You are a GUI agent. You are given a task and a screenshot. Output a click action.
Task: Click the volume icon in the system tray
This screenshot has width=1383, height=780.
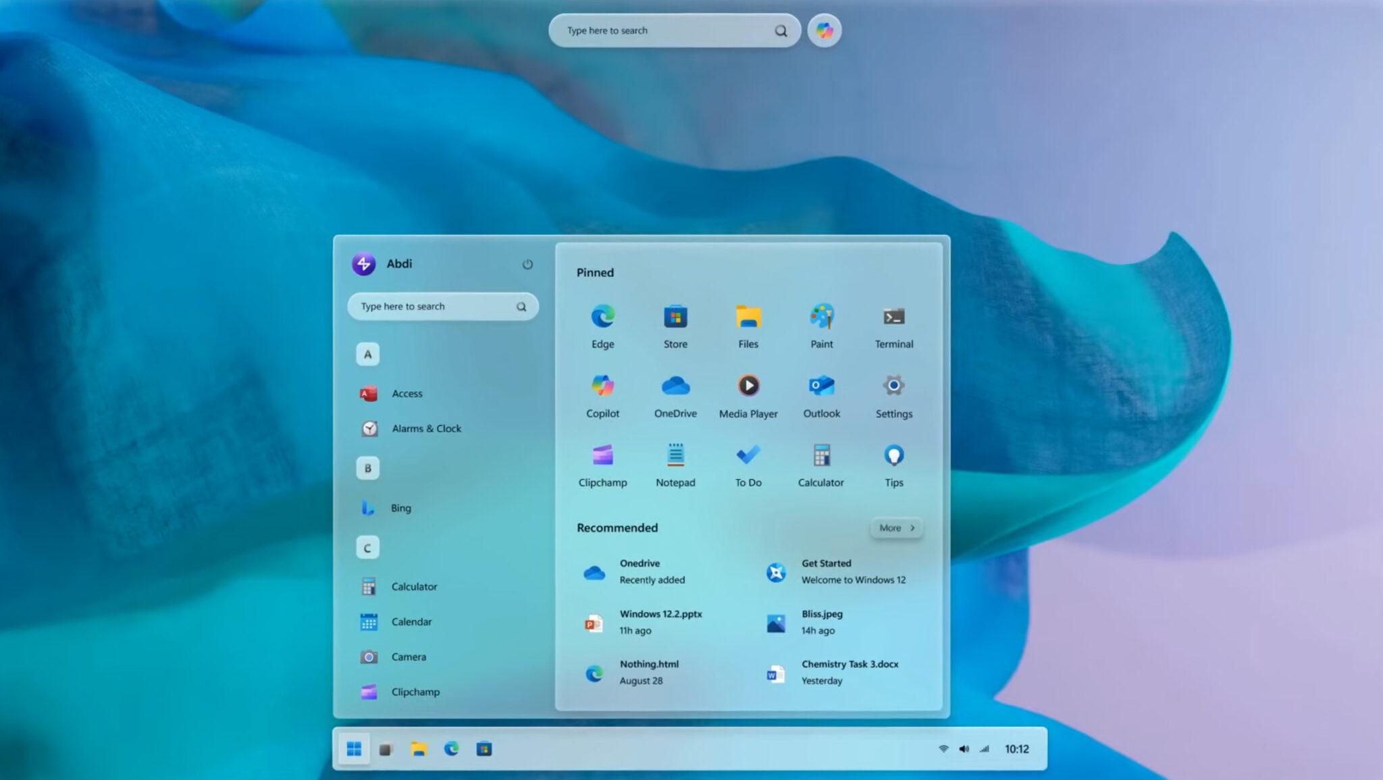[964, 749]
